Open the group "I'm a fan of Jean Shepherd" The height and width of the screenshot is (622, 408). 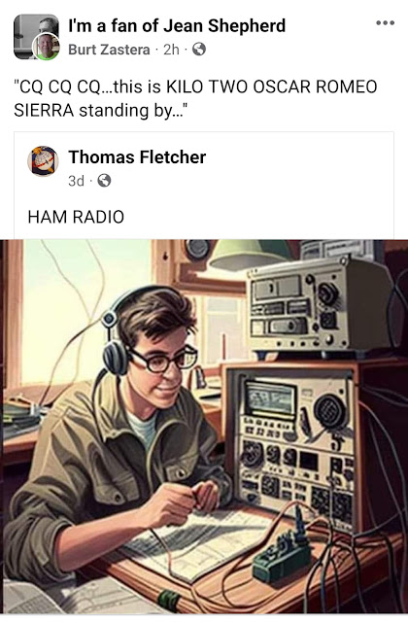tap(177, 26)
